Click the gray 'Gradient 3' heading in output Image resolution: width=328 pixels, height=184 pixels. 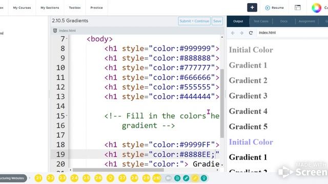coord(248,96)
